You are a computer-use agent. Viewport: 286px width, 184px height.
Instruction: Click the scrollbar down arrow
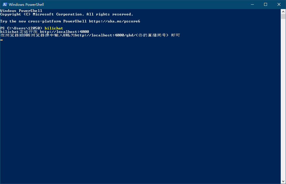point(283,181)
